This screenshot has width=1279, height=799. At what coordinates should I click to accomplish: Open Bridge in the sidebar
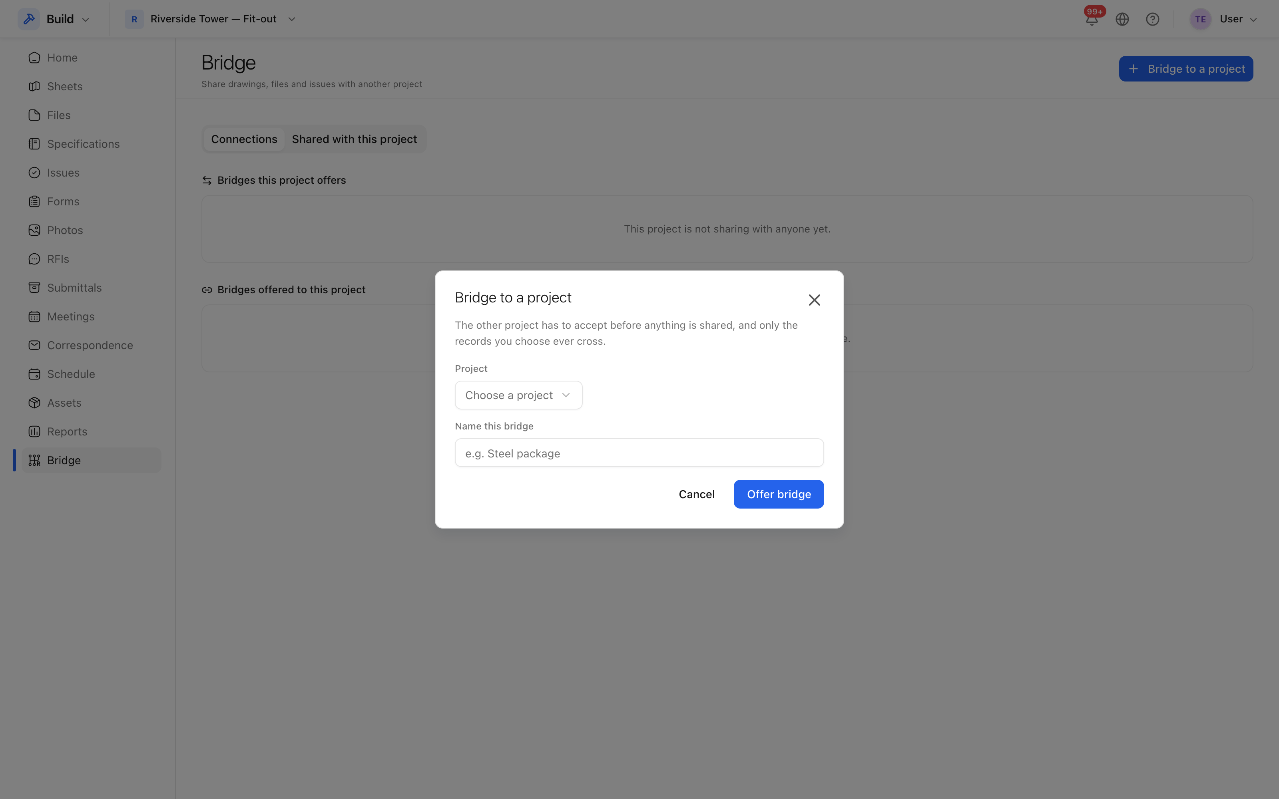91,460
